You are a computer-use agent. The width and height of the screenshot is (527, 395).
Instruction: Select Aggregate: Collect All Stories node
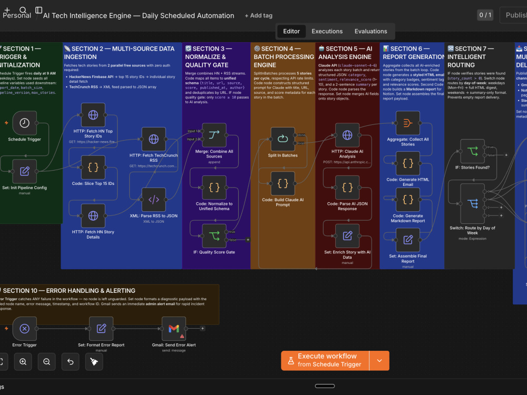pyautogui.click(x=408, y=123)
